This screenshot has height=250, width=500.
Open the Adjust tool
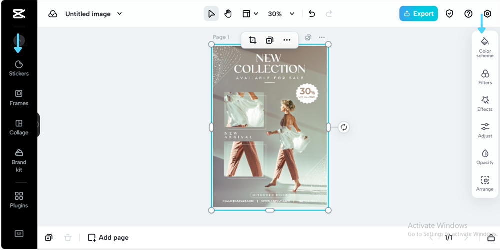tap(485, 130)
